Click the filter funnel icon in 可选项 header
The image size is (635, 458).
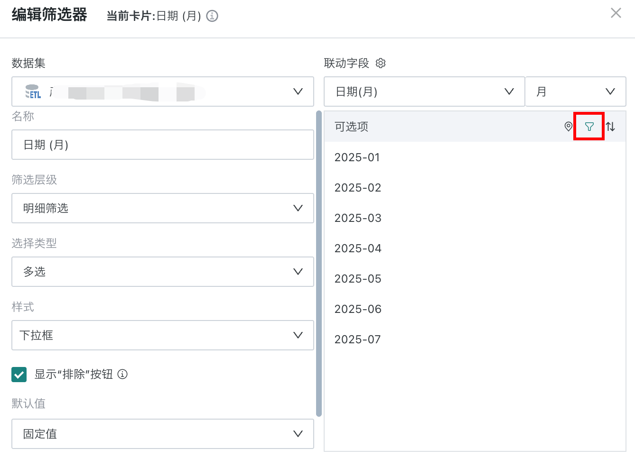click(x=589, y=127)
